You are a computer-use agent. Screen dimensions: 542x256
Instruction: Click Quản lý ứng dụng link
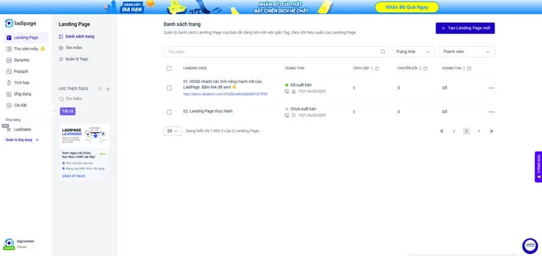coord(22,140)
